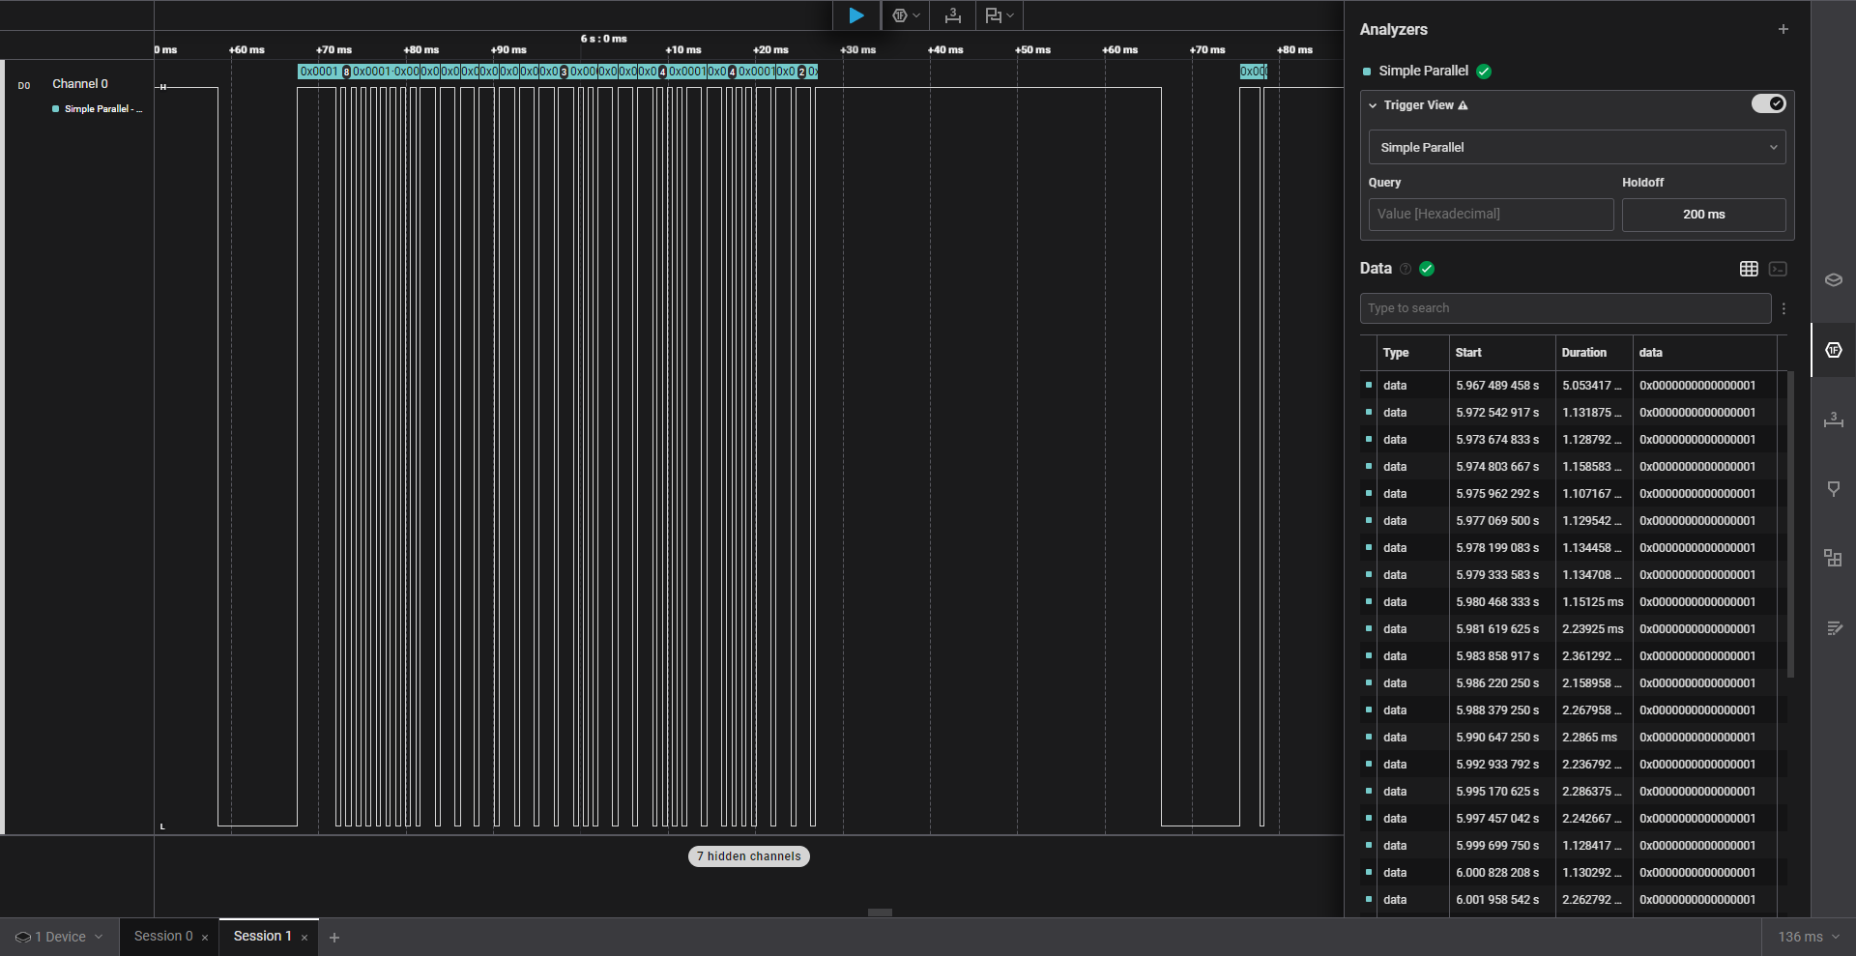Image resolution: width=1856 pixels, height=956 pixels.
Task: Open the 1 Device dropdown in status bar
Action: click(x=59, y=937)
